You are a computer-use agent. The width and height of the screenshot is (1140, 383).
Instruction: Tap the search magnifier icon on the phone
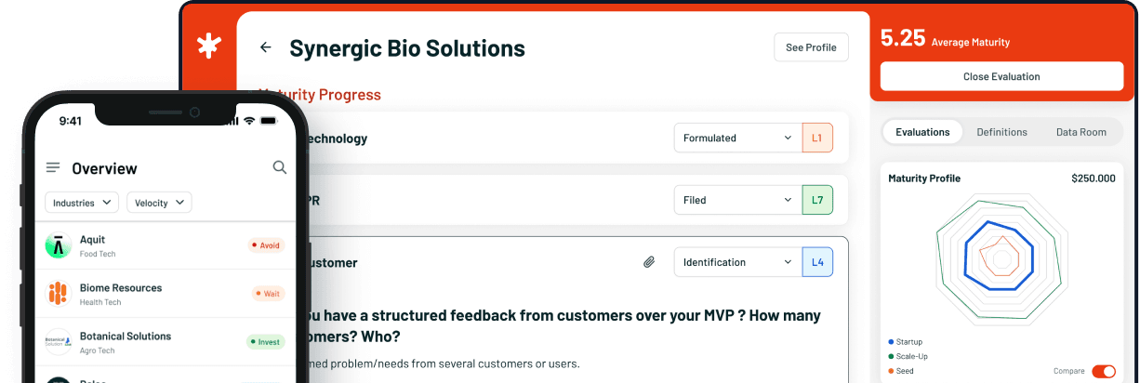coord(279,167)
